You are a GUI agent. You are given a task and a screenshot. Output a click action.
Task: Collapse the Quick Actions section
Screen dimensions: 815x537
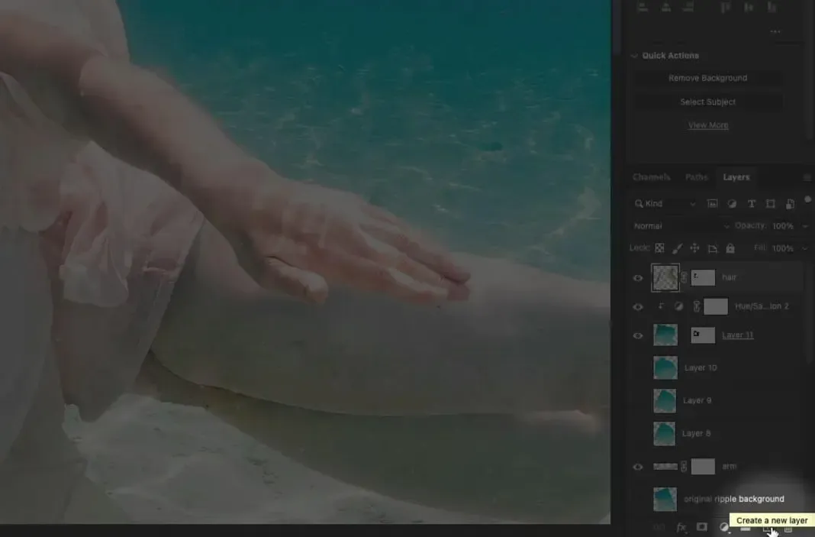coord(635,55)
